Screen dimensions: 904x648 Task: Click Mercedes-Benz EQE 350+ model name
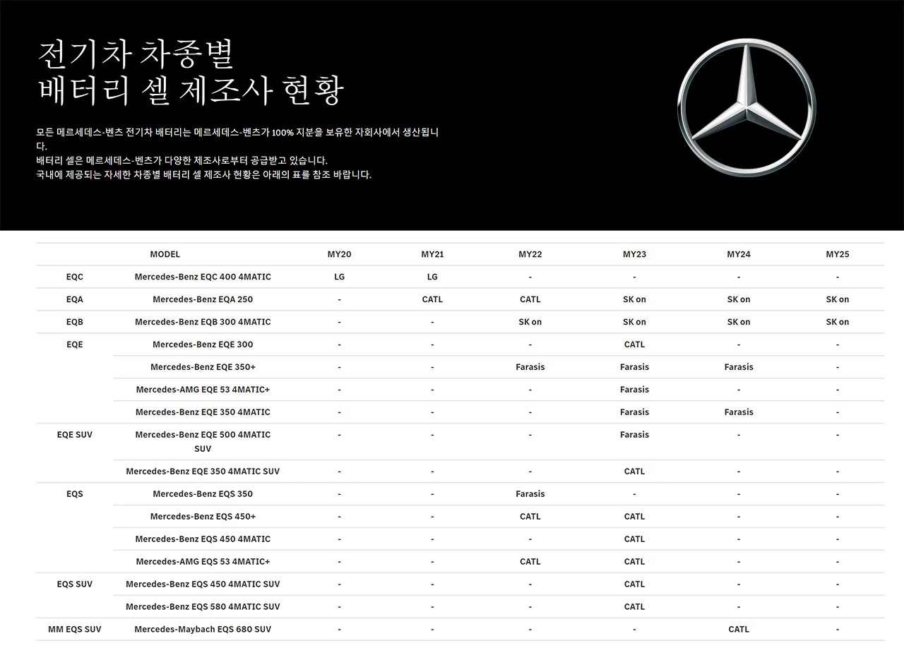203,367
